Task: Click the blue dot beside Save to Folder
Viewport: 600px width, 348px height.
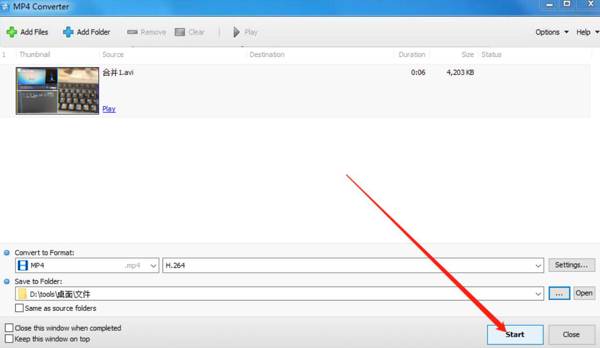Action: coord(7,281)
